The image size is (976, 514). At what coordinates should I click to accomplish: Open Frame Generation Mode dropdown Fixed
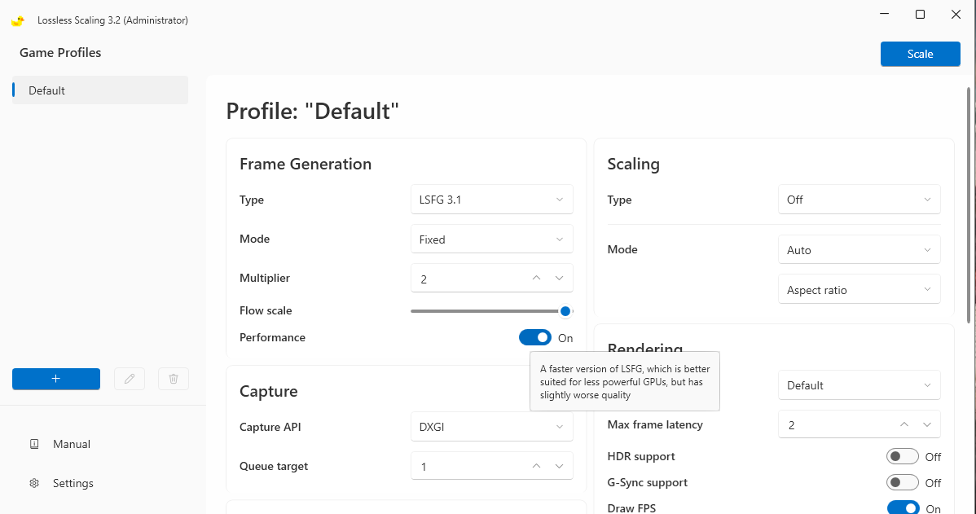[x=492, y=239]
